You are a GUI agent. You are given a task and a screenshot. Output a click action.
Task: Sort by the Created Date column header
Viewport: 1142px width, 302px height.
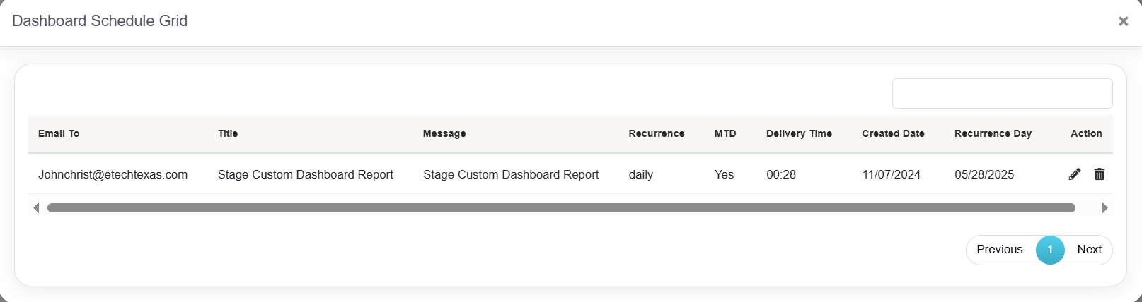(893, 134)
